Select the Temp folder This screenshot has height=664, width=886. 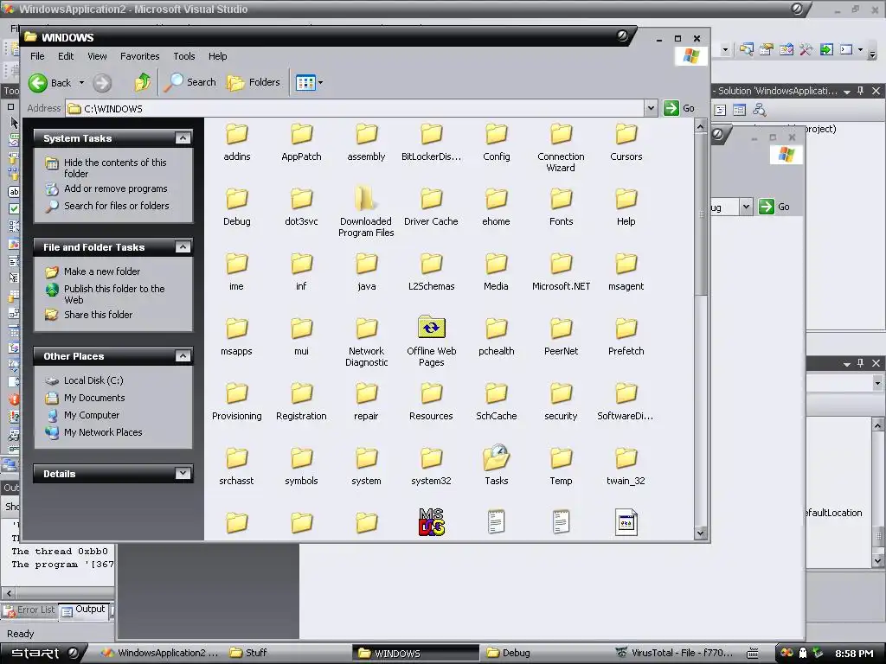pyautogui.click(x=561, y=466)
